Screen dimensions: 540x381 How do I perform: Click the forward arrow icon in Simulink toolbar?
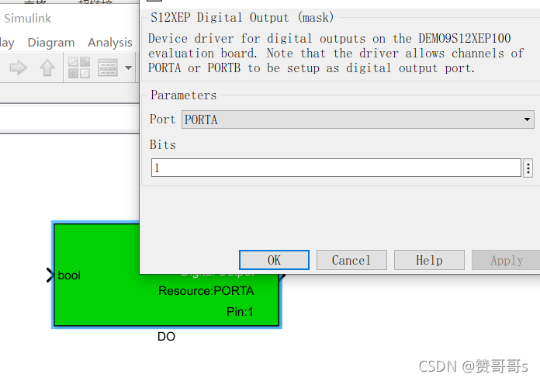pyautogui.click(x=19, y=68)
